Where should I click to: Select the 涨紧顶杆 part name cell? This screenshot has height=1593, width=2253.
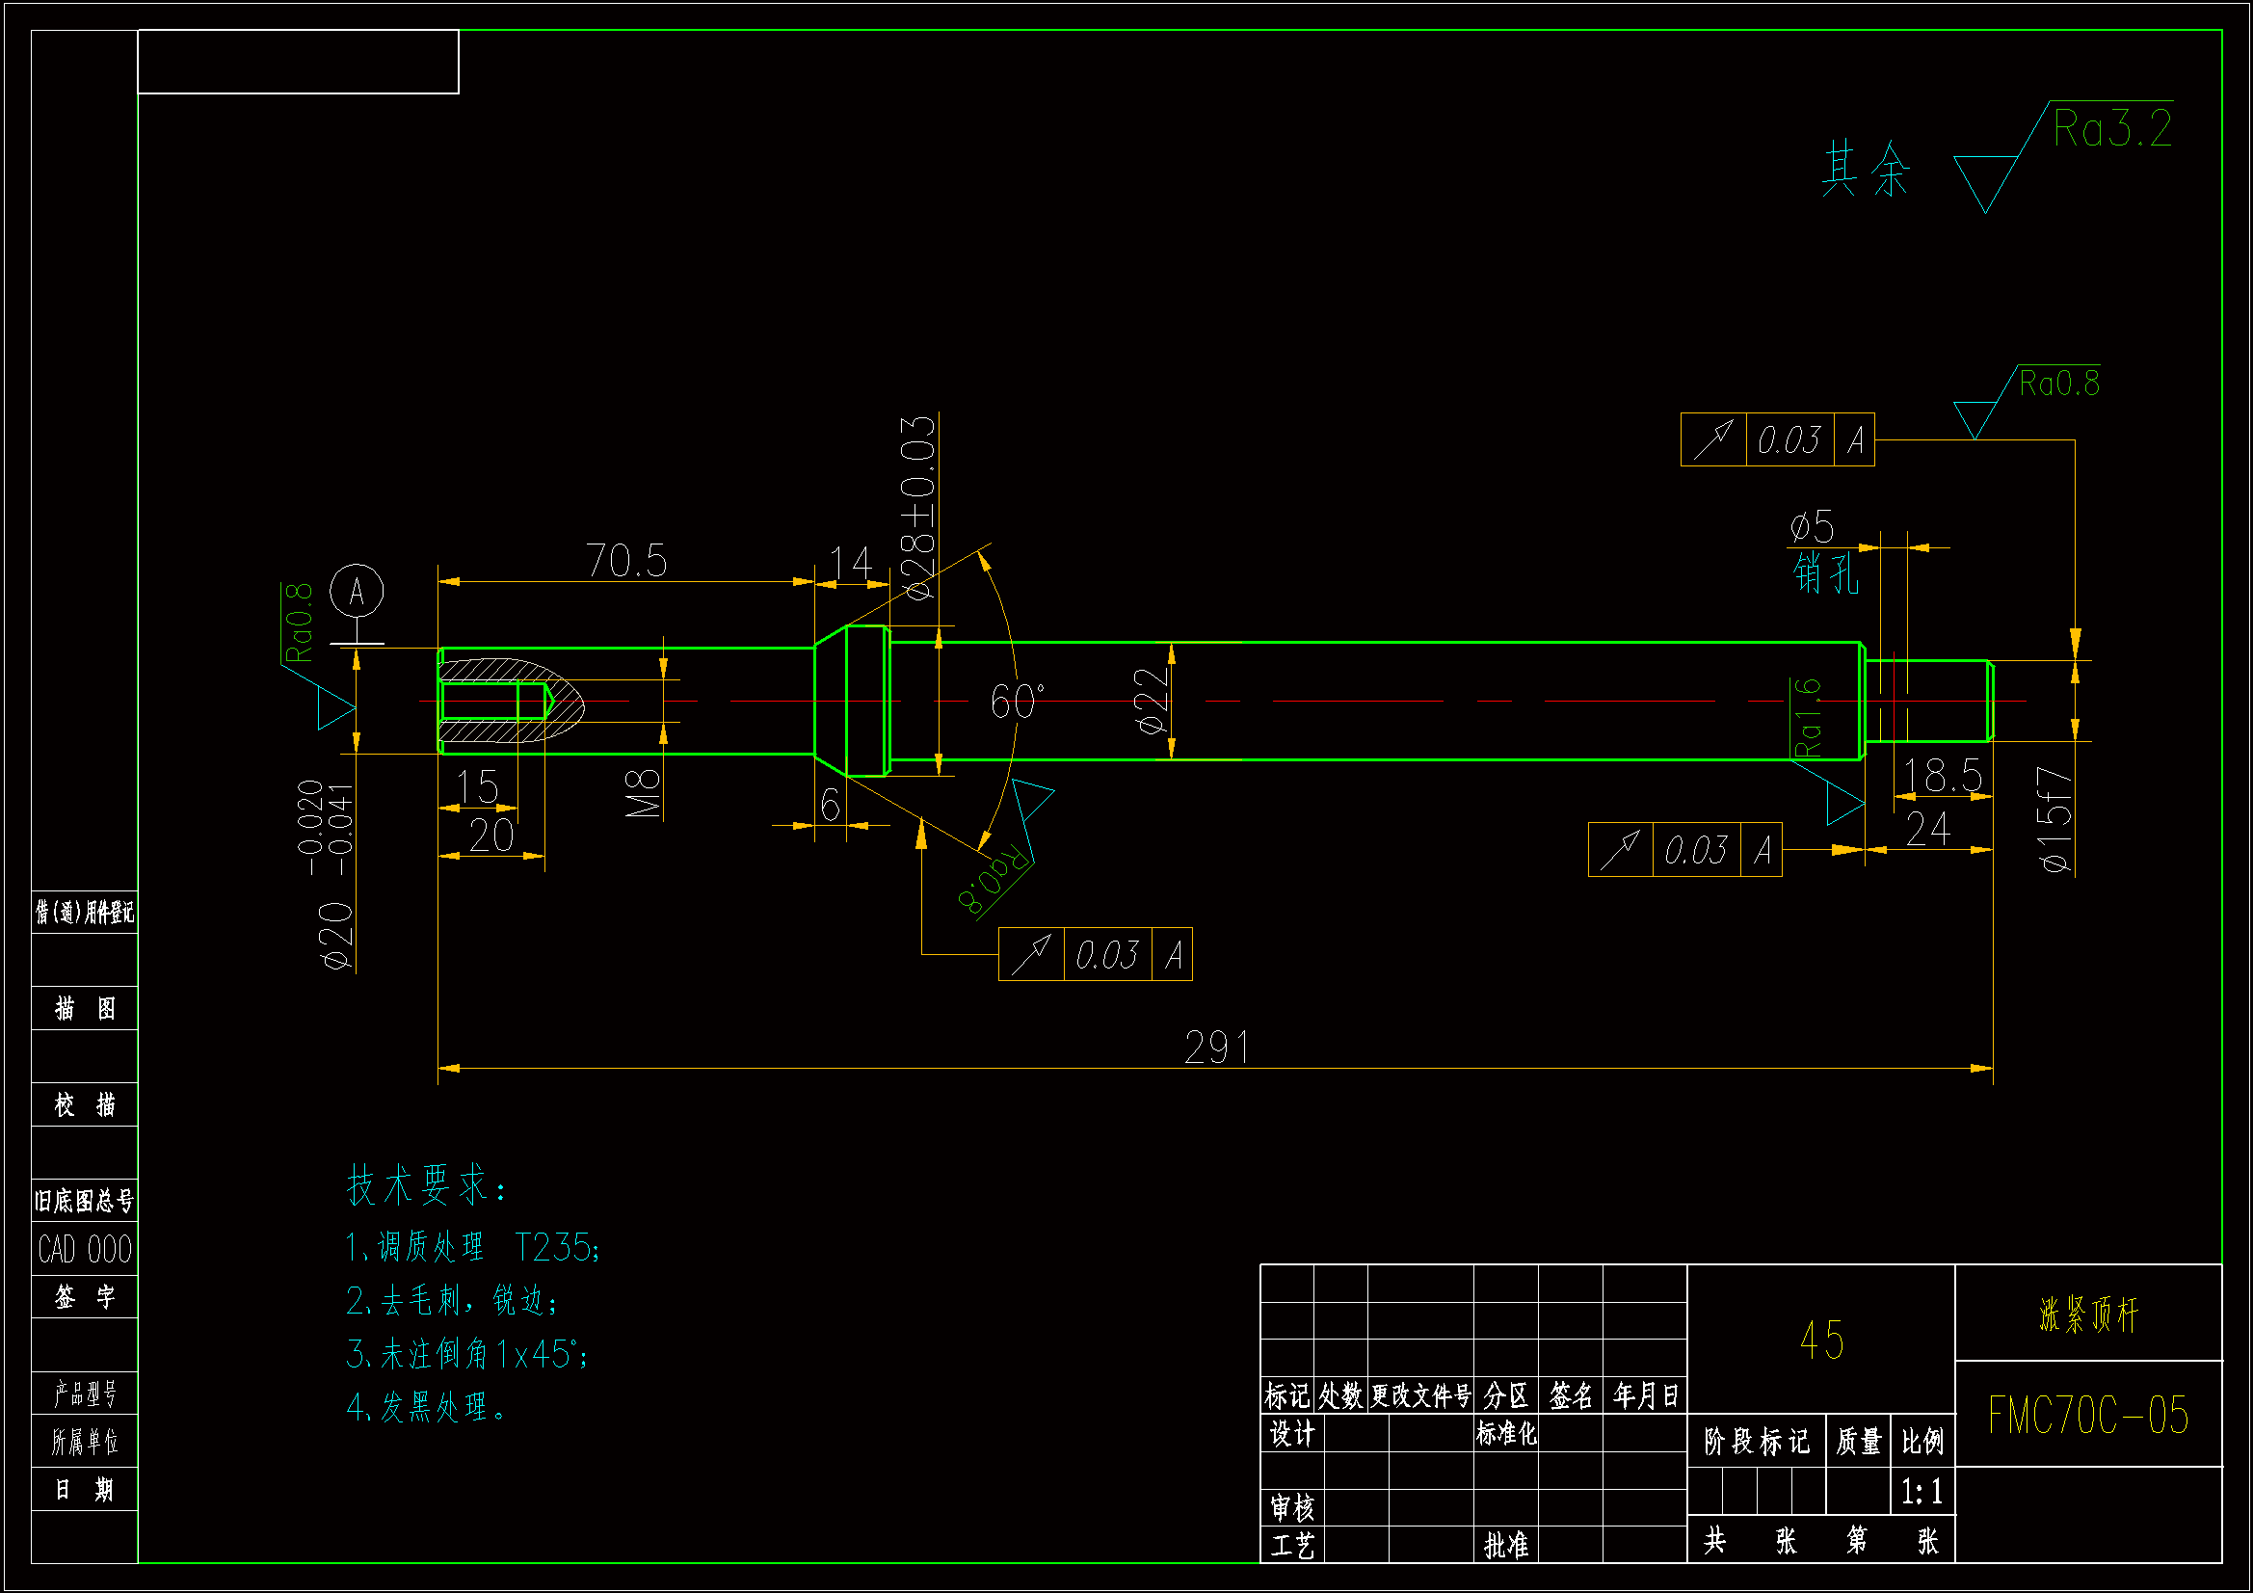[2088, 1315]
